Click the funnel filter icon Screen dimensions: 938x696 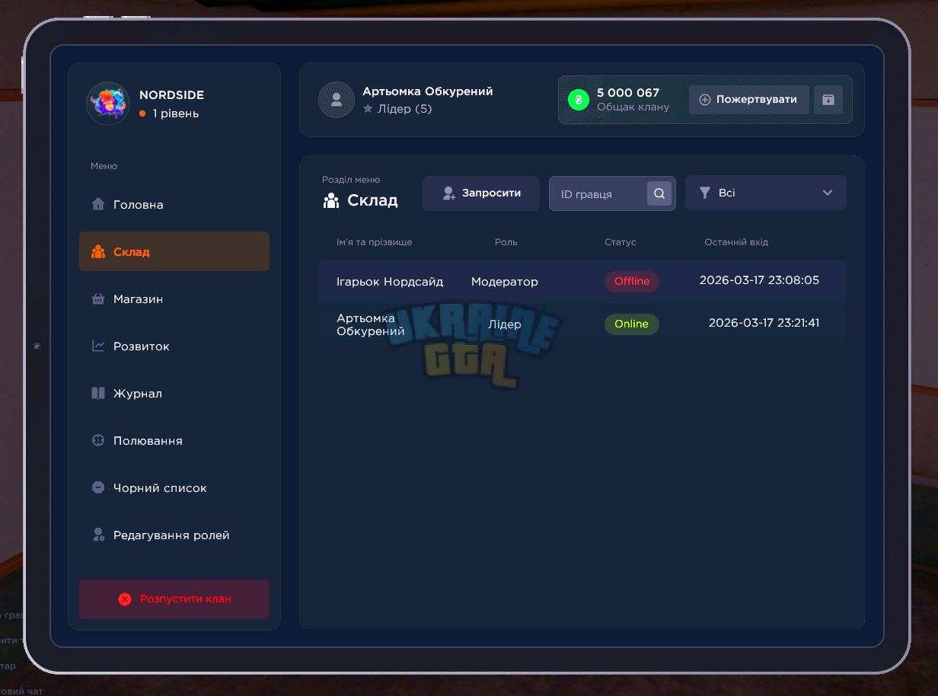click(705, 193)
